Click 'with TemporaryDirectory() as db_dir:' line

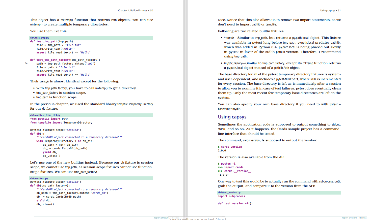(x=65, y=141)
